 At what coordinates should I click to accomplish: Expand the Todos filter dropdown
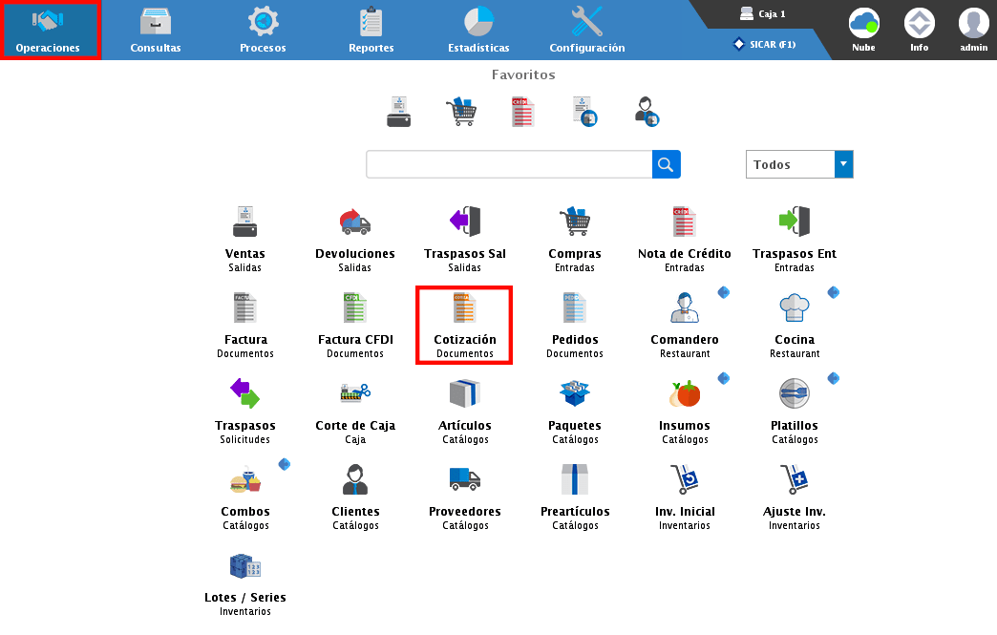pyautogui.click(x=842, y=164)
